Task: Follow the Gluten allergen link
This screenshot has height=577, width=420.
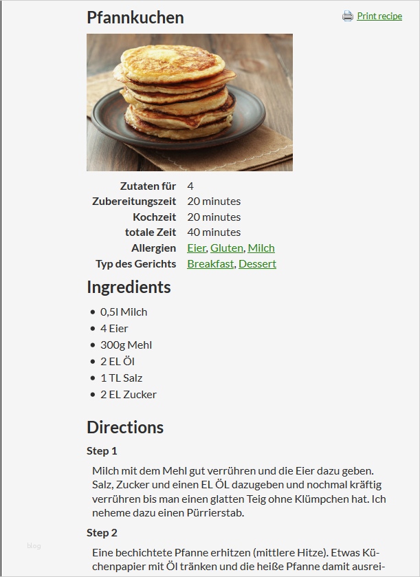Action: [226, 248]
